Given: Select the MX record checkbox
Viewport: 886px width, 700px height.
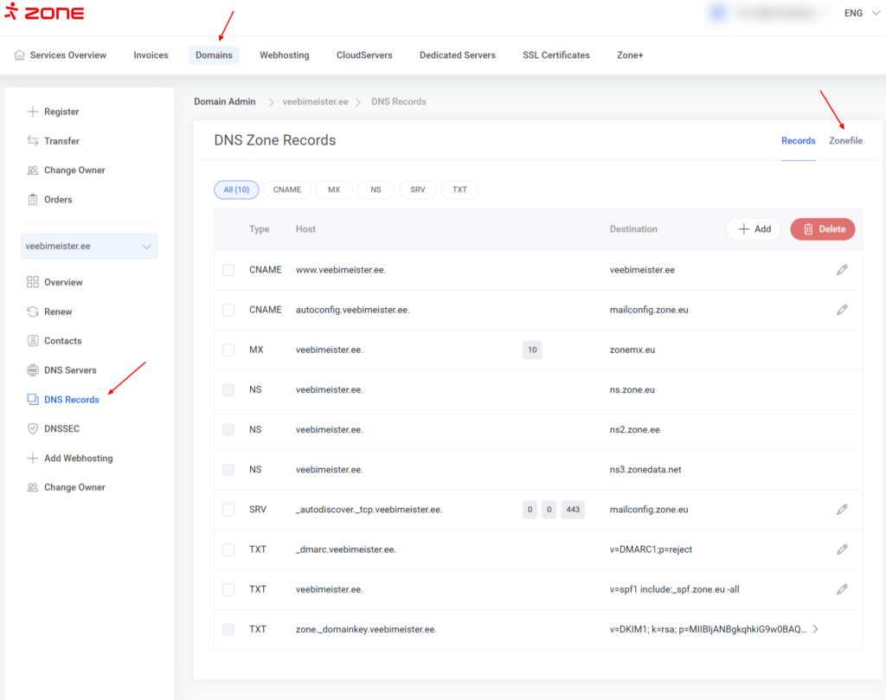Looking at the screenshot, I should [228, 350].
